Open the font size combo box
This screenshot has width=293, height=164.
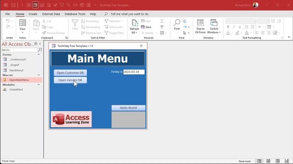click(264, 21)
